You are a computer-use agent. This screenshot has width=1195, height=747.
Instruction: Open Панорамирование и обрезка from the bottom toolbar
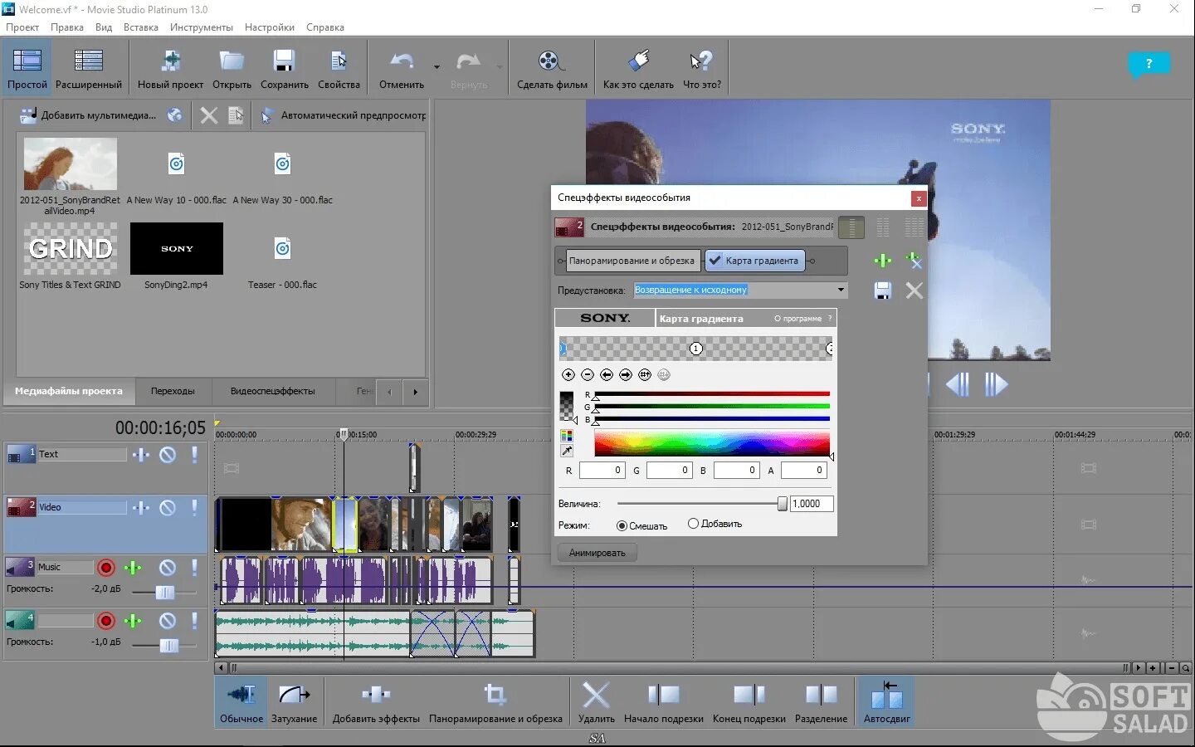495,701
